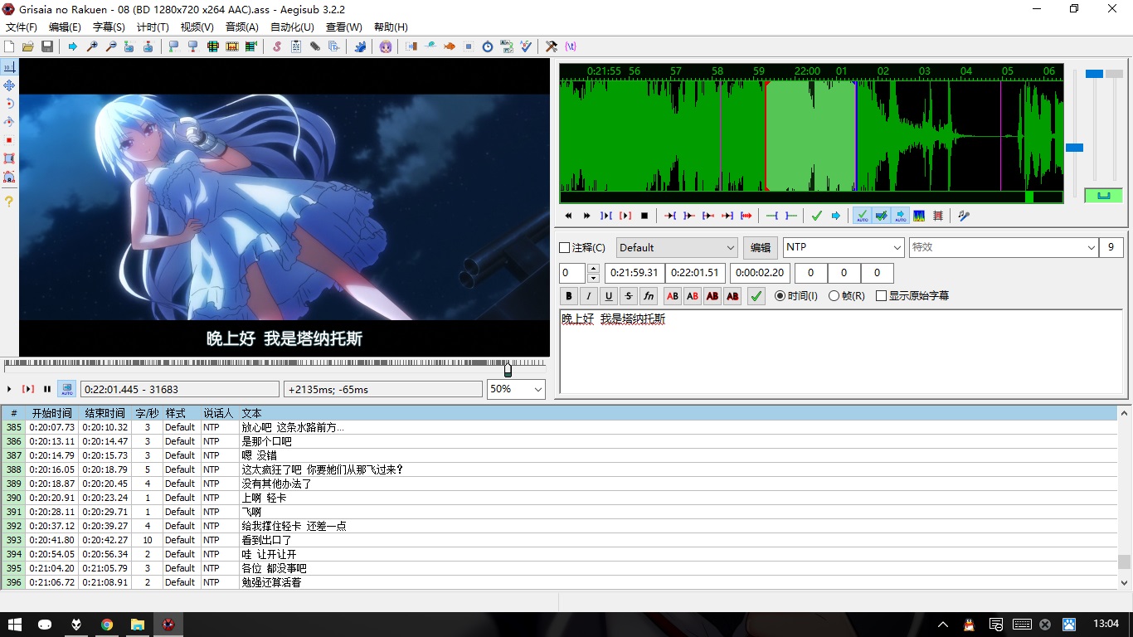Image resolution: width=1133 pixels, height=637 pixels.
Task: Open the 50% video zoom dropdown
Action: [516, 389]
